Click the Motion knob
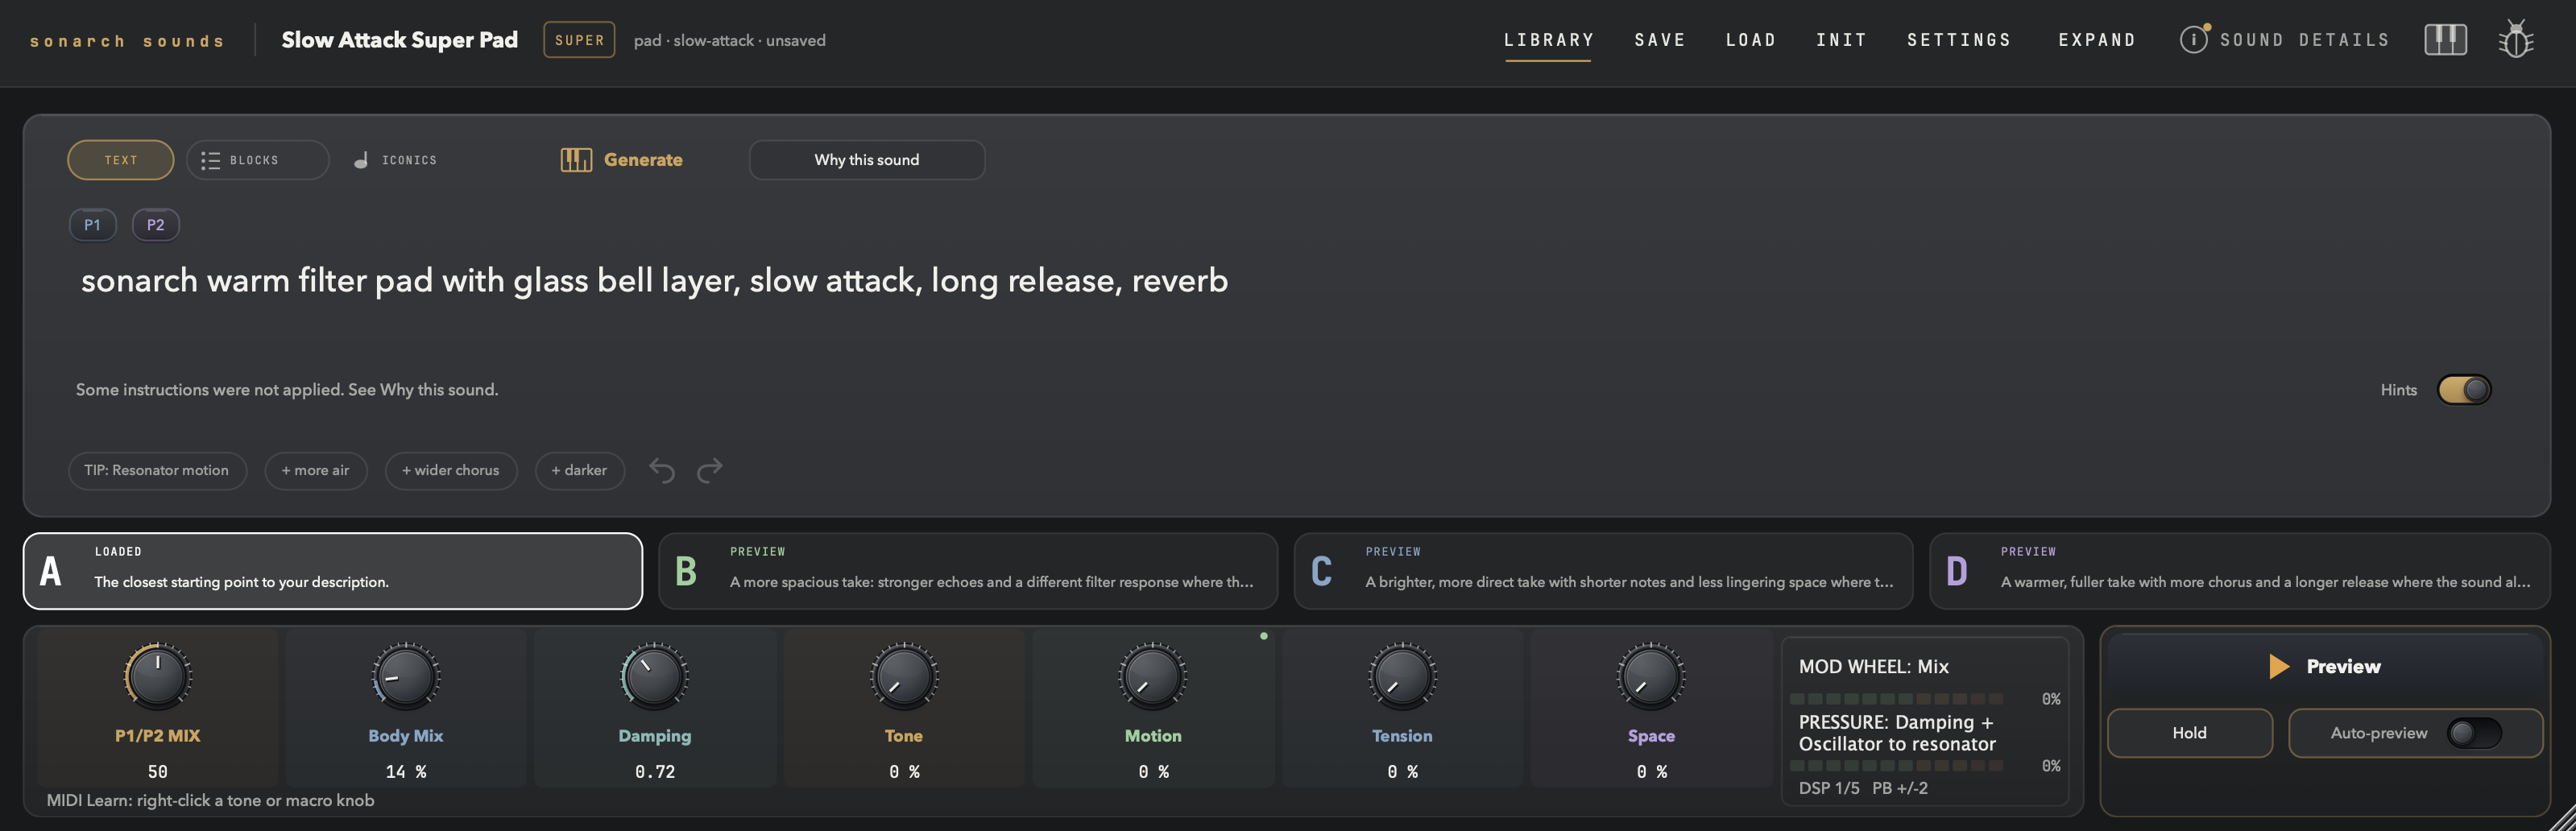 (1152, 676)
